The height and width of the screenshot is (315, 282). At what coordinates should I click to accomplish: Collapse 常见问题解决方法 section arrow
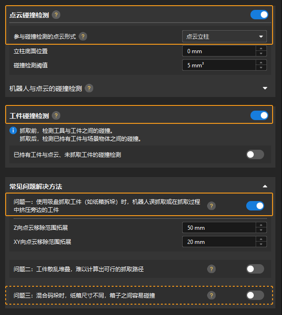(x=265, y=186)
